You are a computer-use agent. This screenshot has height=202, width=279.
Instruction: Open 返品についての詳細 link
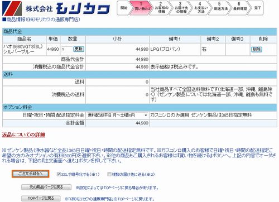pos(23,134)
